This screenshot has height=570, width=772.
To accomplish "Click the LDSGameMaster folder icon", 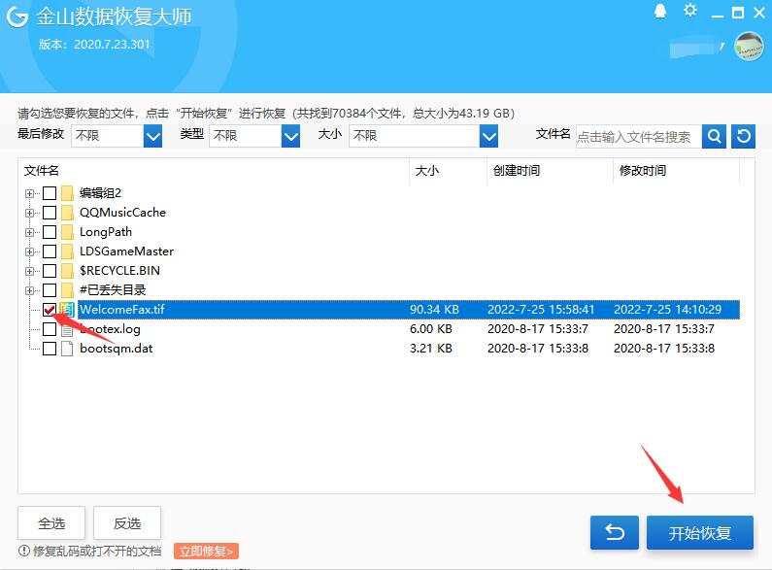I will (67, 251).
